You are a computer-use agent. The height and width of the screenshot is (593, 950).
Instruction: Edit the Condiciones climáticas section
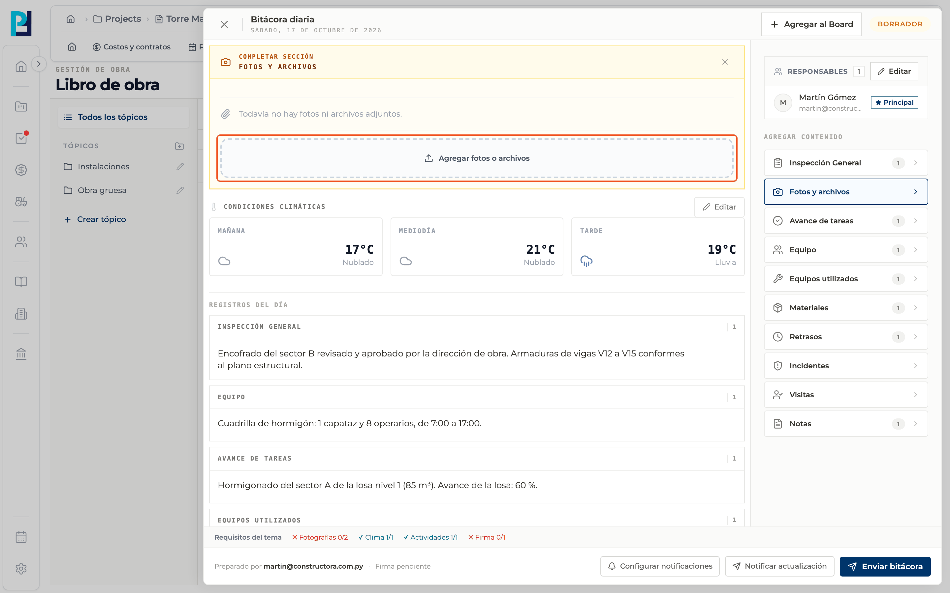pos(719,207)
